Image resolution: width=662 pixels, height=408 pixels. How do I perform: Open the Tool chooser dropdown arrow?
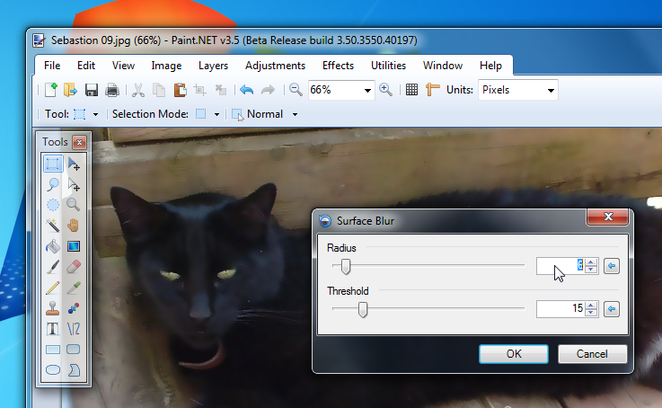click(95, 114)
